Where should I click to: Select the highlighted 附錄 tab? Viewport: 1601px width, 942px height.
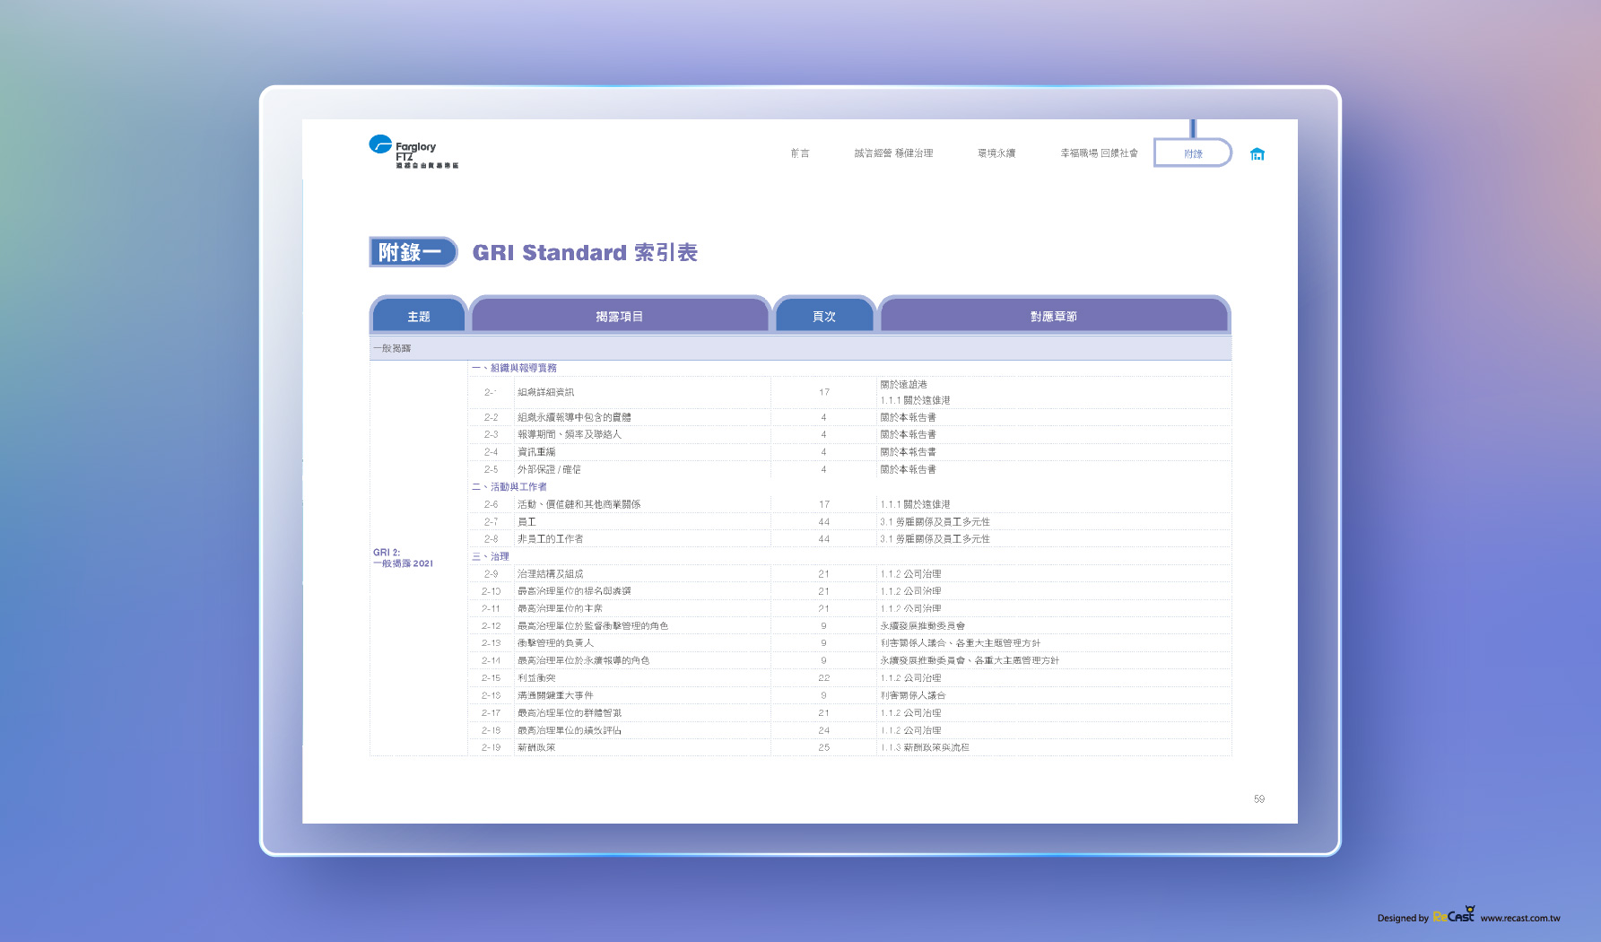[x=1193, y=153]
